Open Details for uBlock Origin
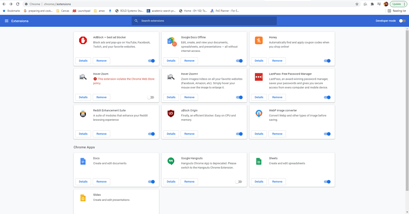Image resolution: width=409 pixels, height=214 pixels. (x=171, y=134)
